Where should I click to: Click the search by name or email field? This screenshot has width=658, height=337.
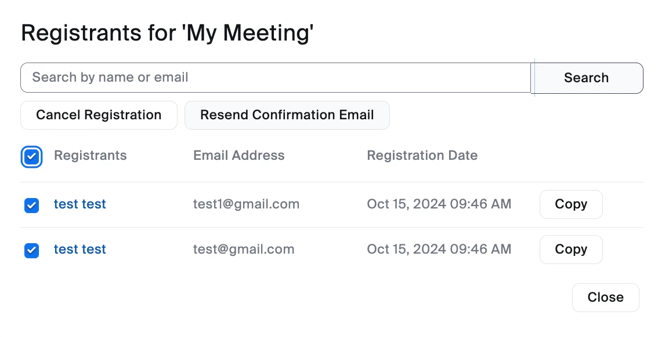276,78
